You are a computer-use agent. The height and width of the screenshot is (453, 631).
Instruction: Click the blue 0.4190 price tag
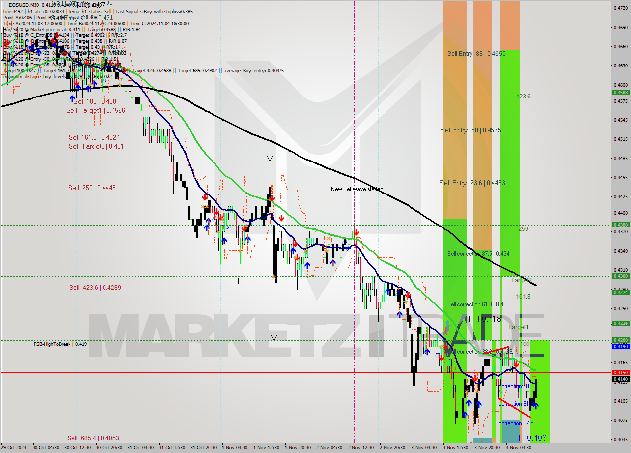pos(620,346)
